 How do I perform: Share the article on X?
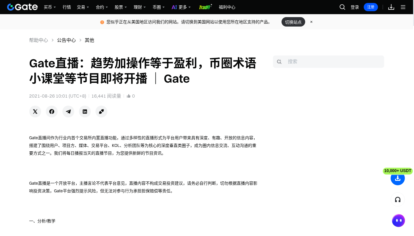[35, 112]
